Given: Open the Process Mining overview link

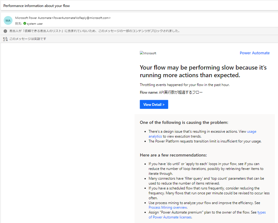Looking at the screenshot, I should [168, 207].
